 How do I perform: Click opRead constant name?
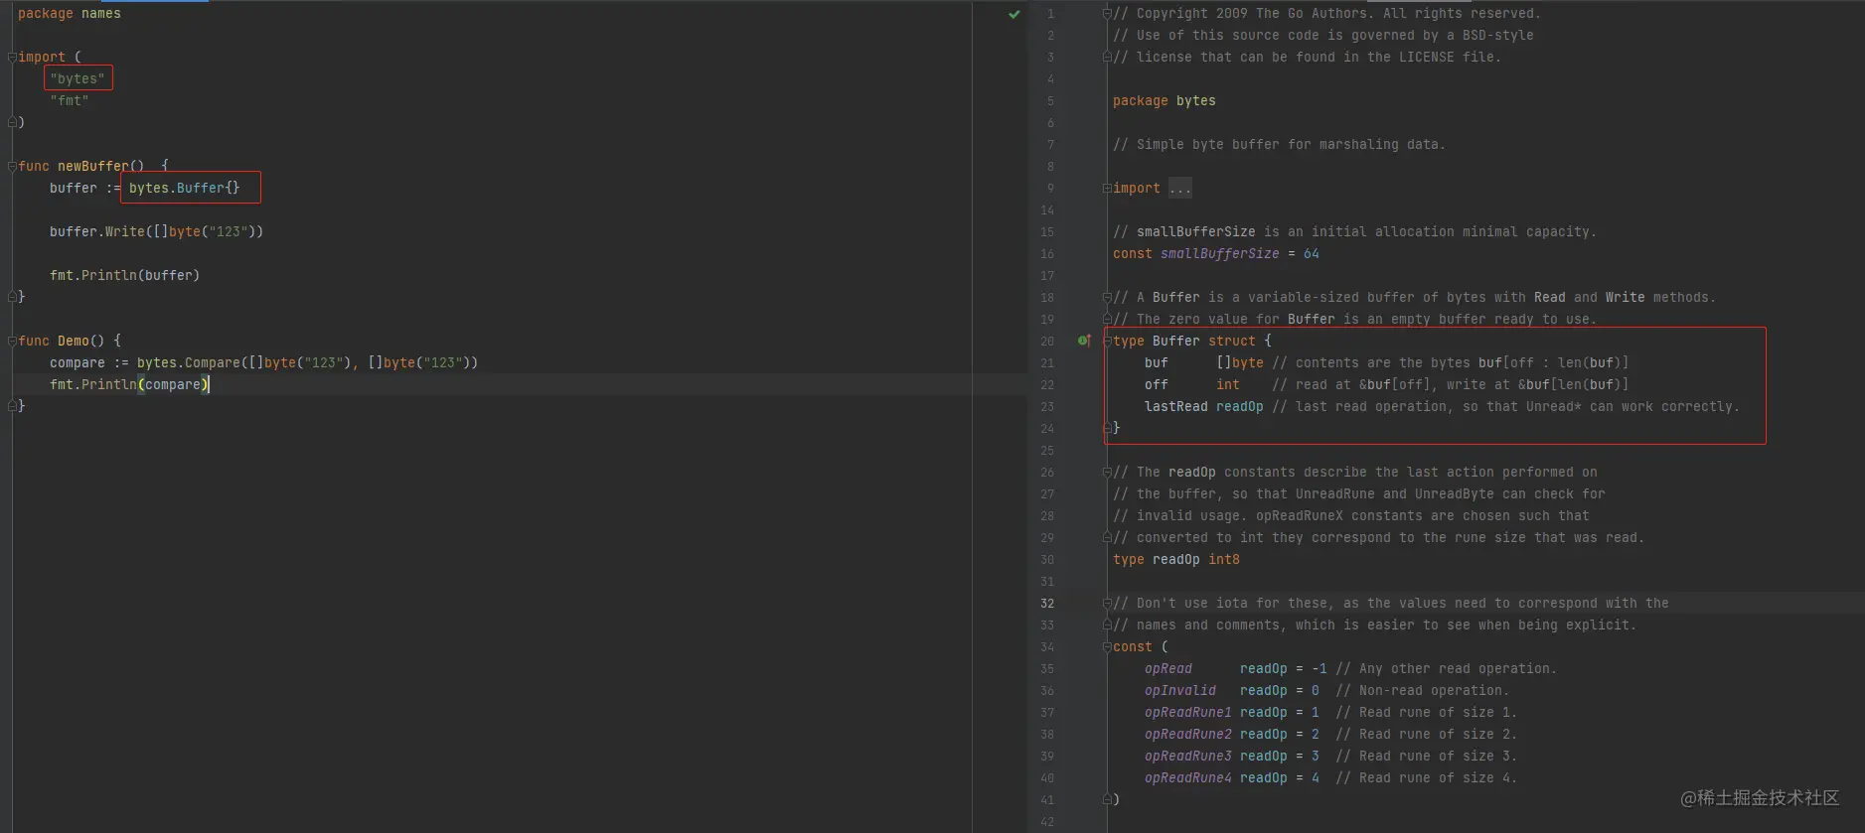pos(1168,669)
